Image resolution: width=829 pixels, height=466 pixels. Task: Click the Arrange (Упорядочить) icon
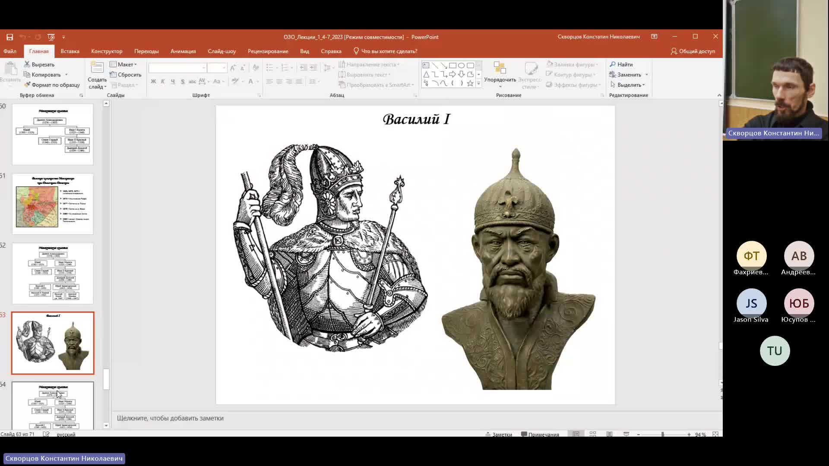[x=500, y=68]
